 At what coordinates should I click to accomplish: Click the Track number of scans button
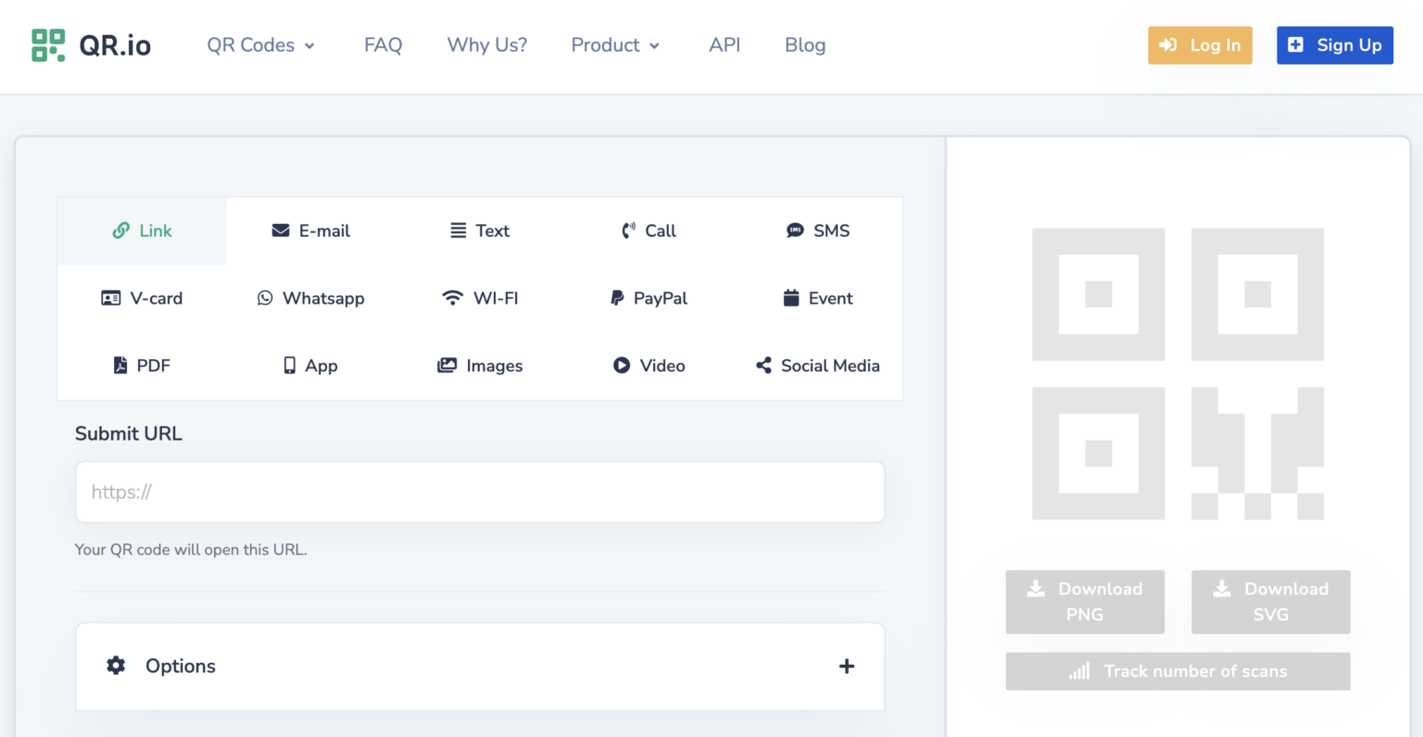1177,671
